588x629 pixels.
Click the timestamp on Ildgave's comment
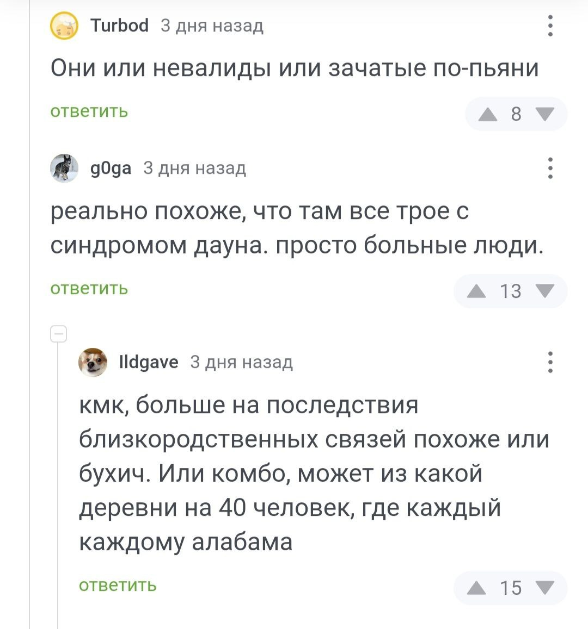click(x=241, y=362)
